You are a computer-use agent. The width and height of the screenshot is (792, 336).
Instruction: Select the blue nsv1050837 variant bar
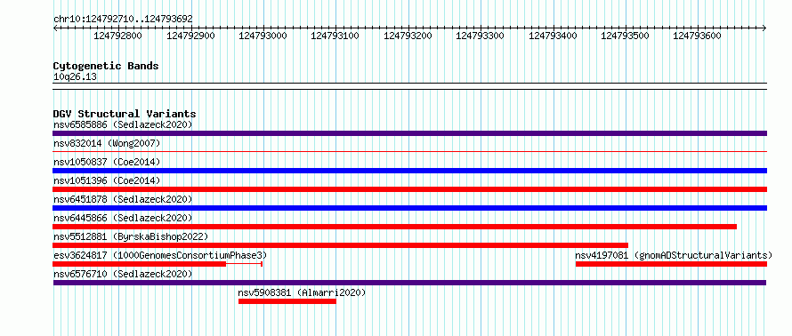click(x=410, y=171)
